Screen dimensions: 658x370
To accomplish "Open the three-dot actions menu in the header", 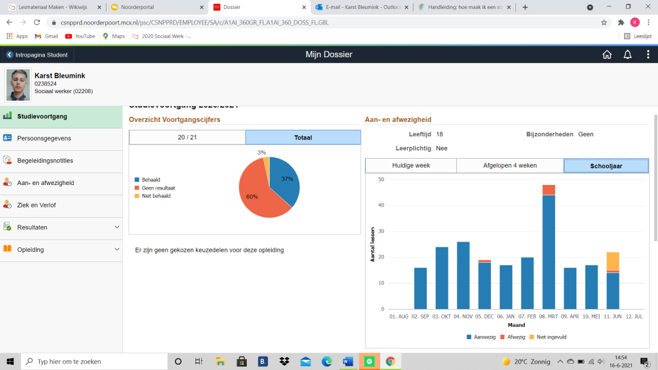I will [x=648, y=55].
